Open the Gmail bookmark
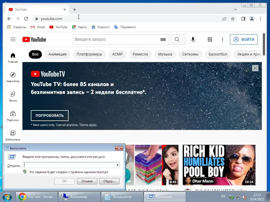270x202 pixels. click(x=38, y=27)
